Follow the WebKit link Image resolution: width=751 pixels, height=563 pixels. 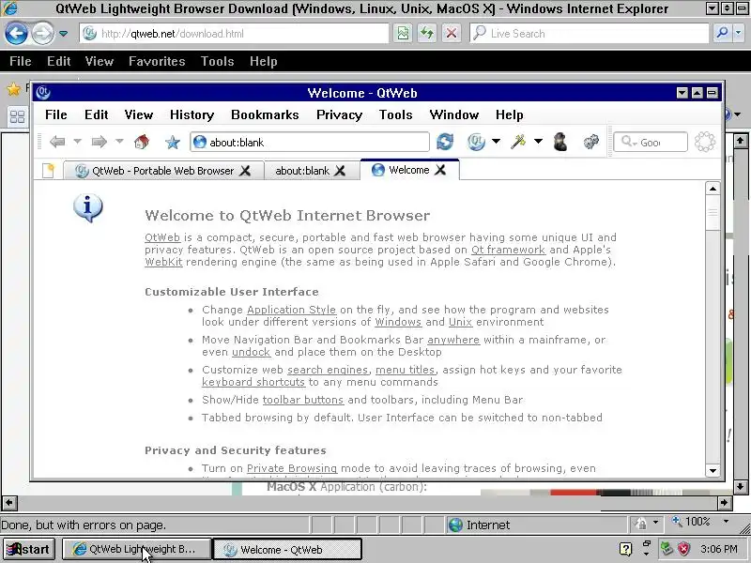163,262
